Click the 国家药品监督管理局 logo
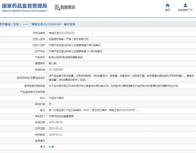Image resolution: width=196 pixels, height=153 pixels. point(24,8)
